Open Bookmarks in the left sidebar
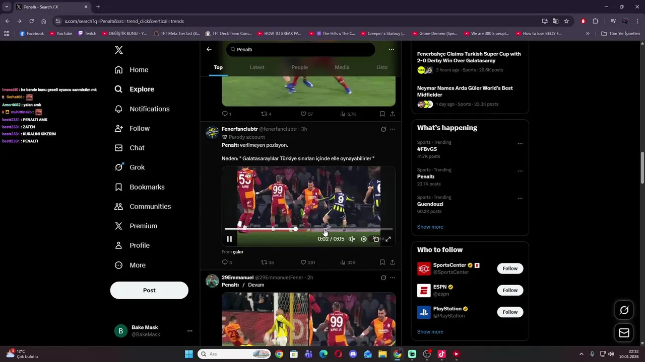The image size is (645, 362). click(140, 187)
